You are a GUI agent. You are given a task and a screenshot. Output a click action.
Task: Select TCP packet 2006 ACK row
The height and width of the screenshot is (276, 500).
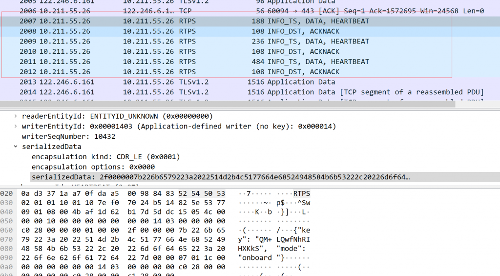[x=195, y=11]
